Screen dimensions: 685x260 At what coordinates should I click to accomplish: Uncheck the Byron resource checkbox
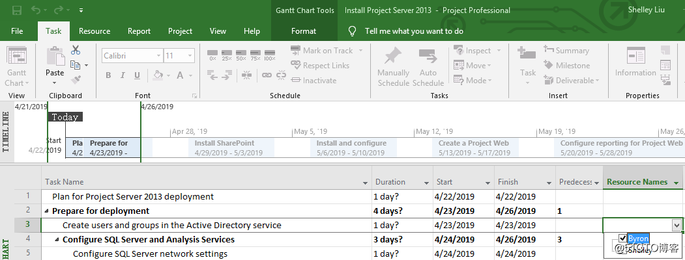click(x=622, y=238)
